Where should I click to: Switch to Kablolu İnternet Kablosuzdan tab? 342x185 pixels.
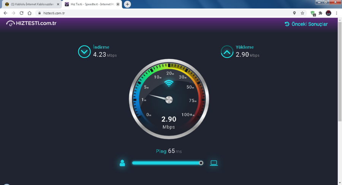32,4
